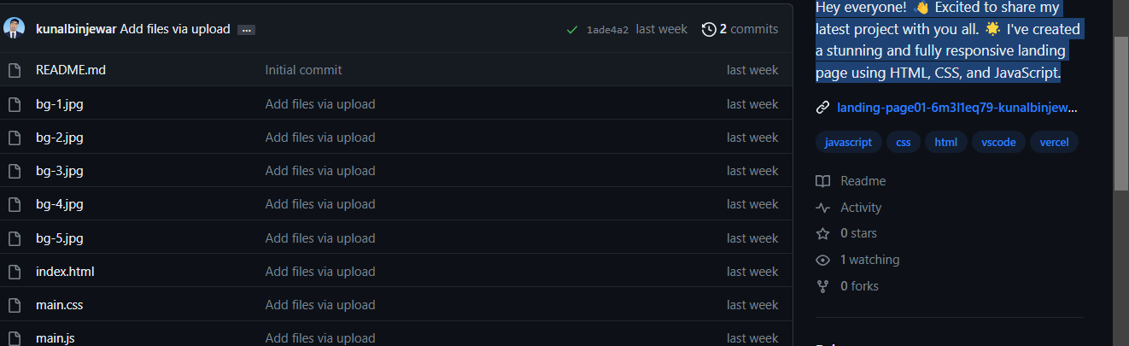Expand the commit message ellipsis button
Image resolution: width=1129 pixels, height=346 pixels.
click(x=246, y=30)
